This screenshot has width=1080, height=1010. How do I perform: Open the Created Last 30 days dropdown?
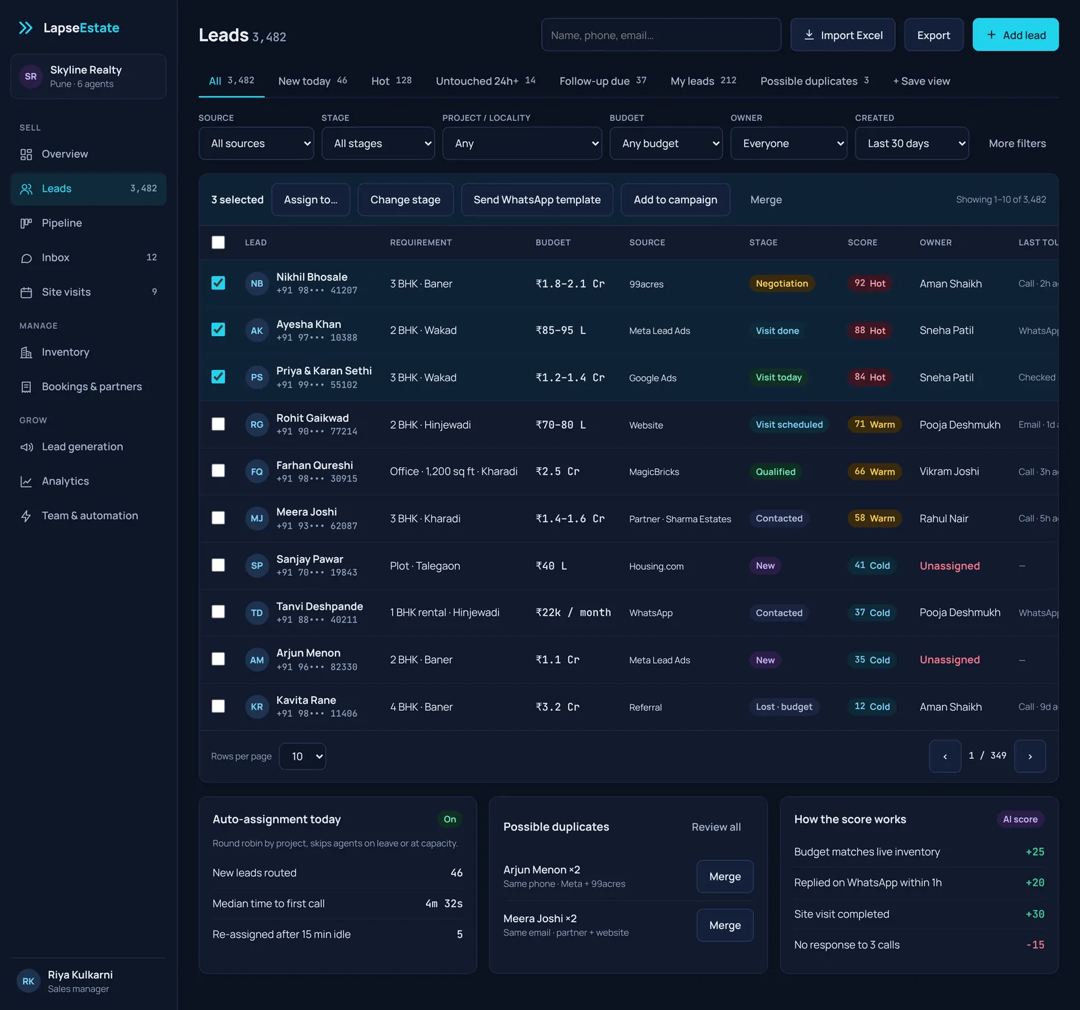pyautogui.click(x=912, y=143)
